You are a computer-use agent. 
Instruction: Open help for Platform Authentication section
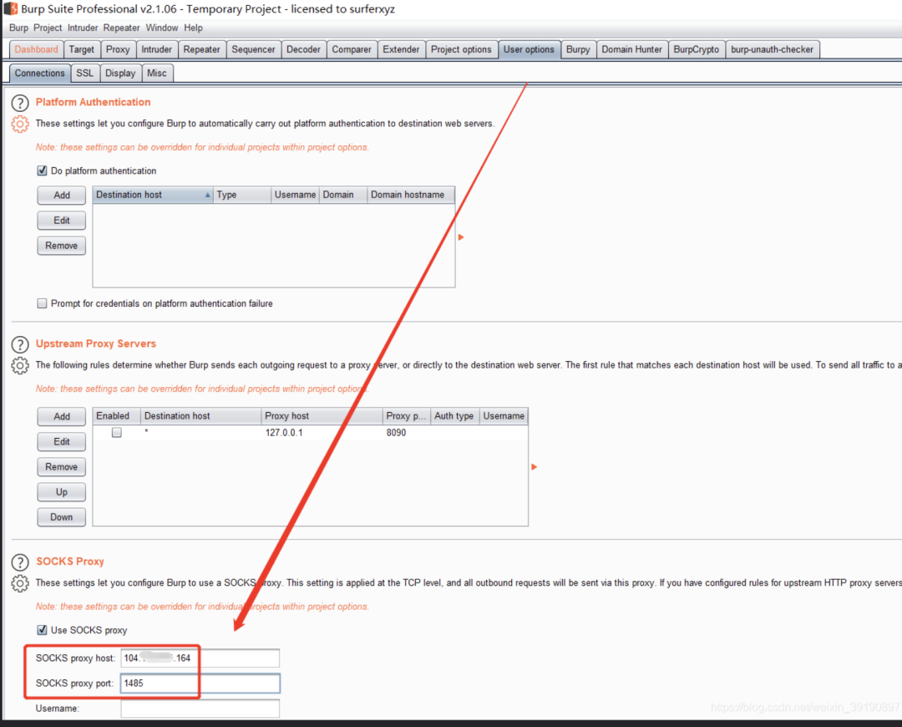pyautogui.click(x=20, y=103)
